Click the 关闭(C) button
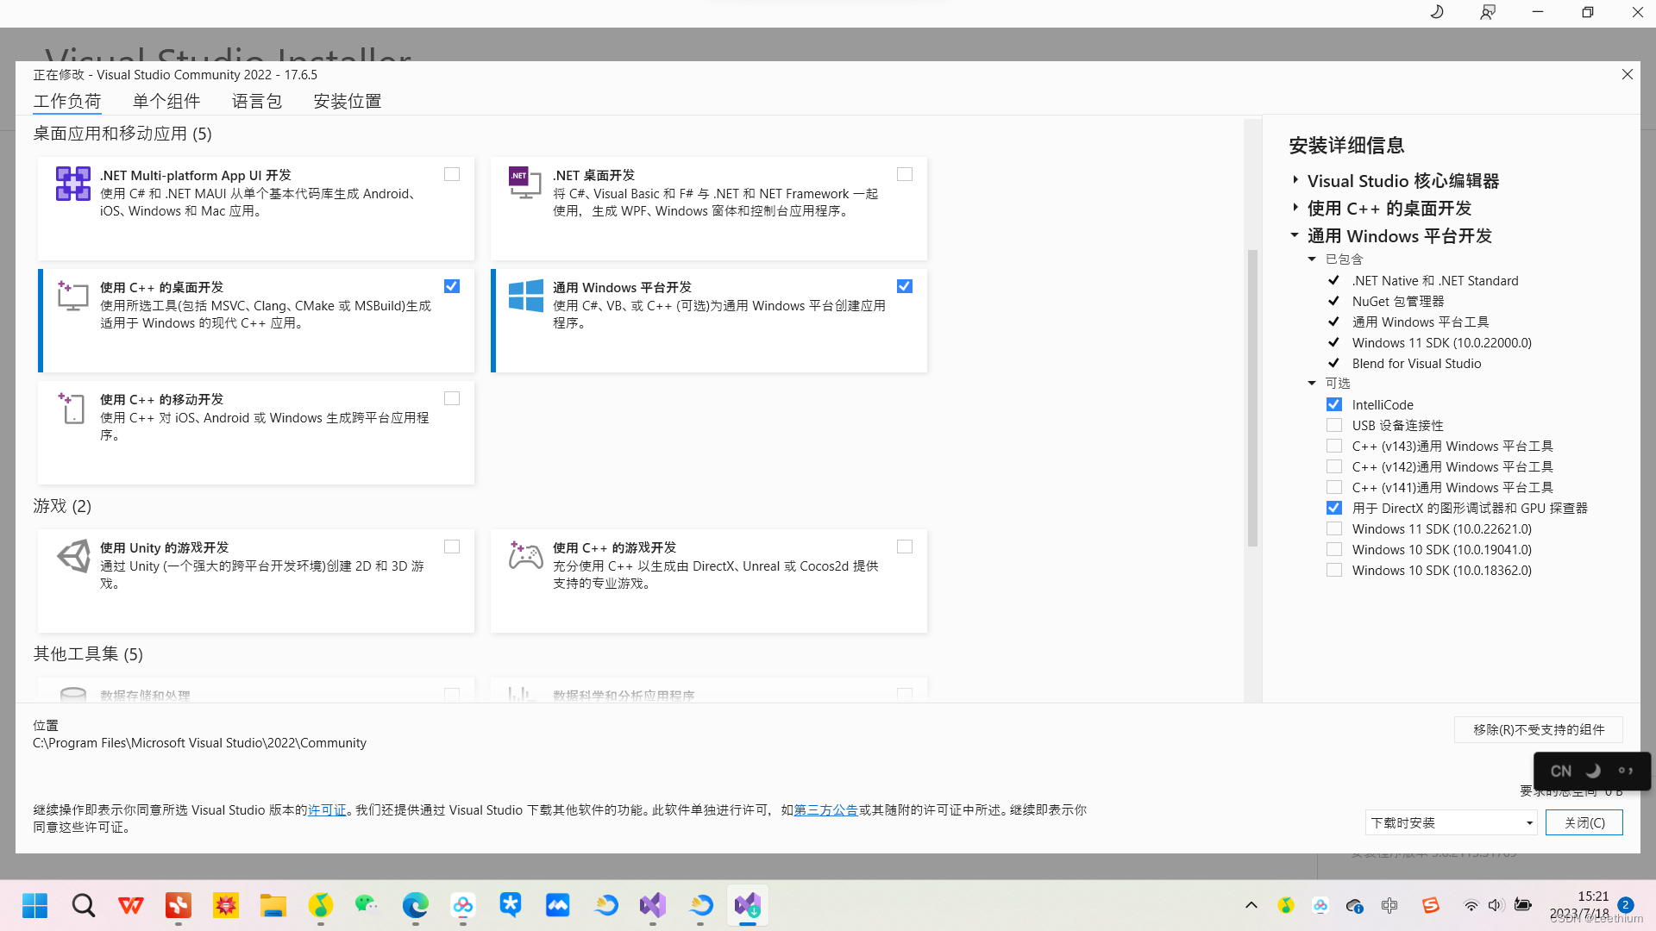 [1584, 822]
